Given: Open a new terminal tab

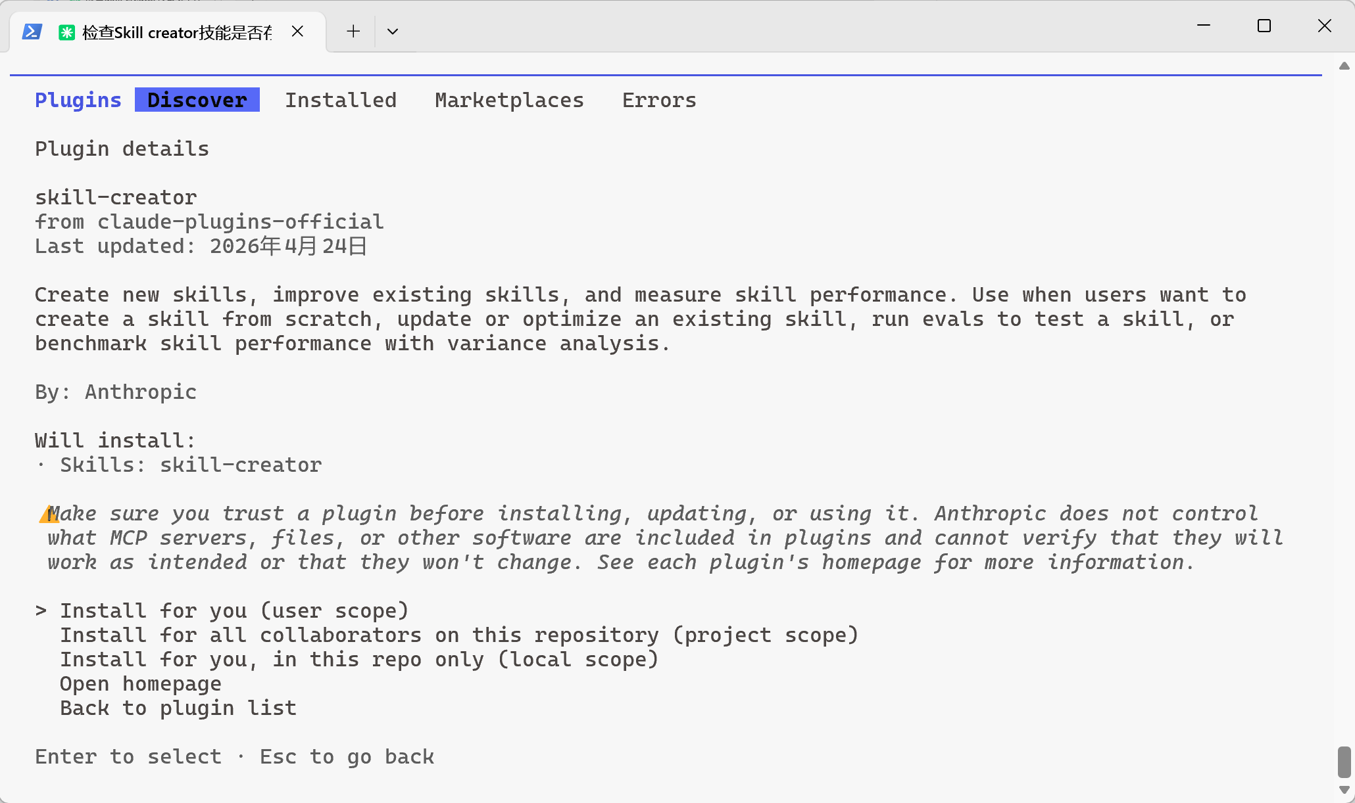Looking at the screenshot, I should pos(353,31).
